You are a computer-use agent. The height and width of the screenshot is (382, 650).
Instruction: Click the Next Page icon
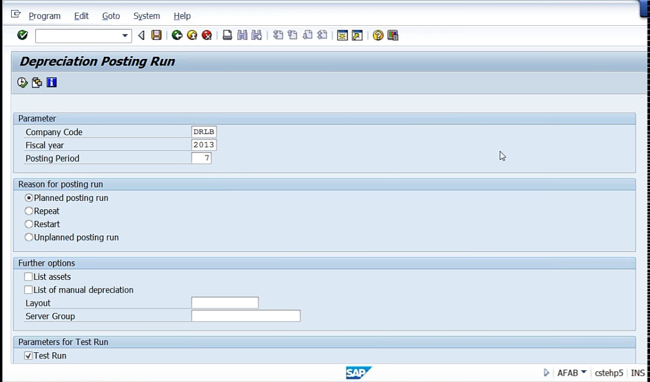307,35
